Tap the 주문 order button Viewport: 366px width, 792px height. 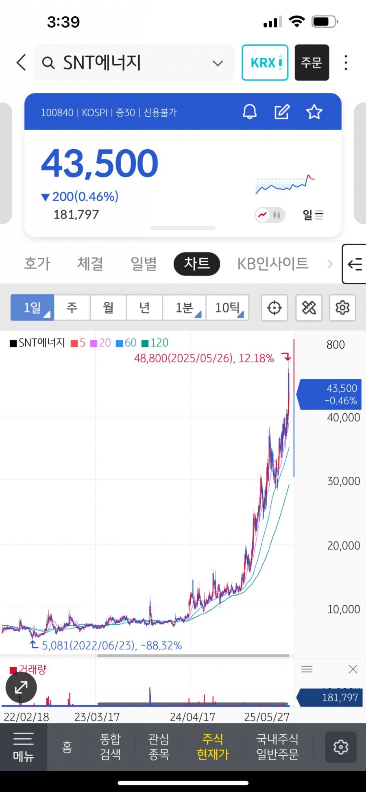point(312,63)
